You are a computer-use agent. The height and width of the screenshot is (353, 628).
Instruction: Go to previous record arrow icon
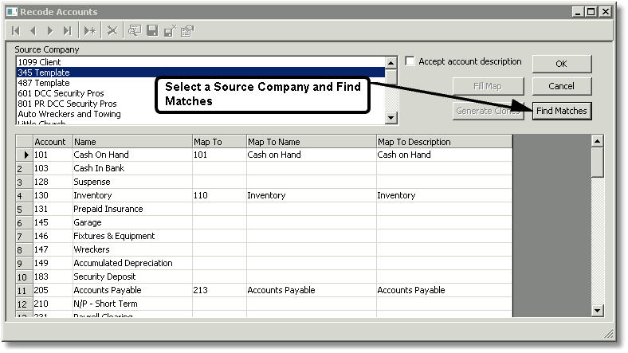(x=33, y=31)
